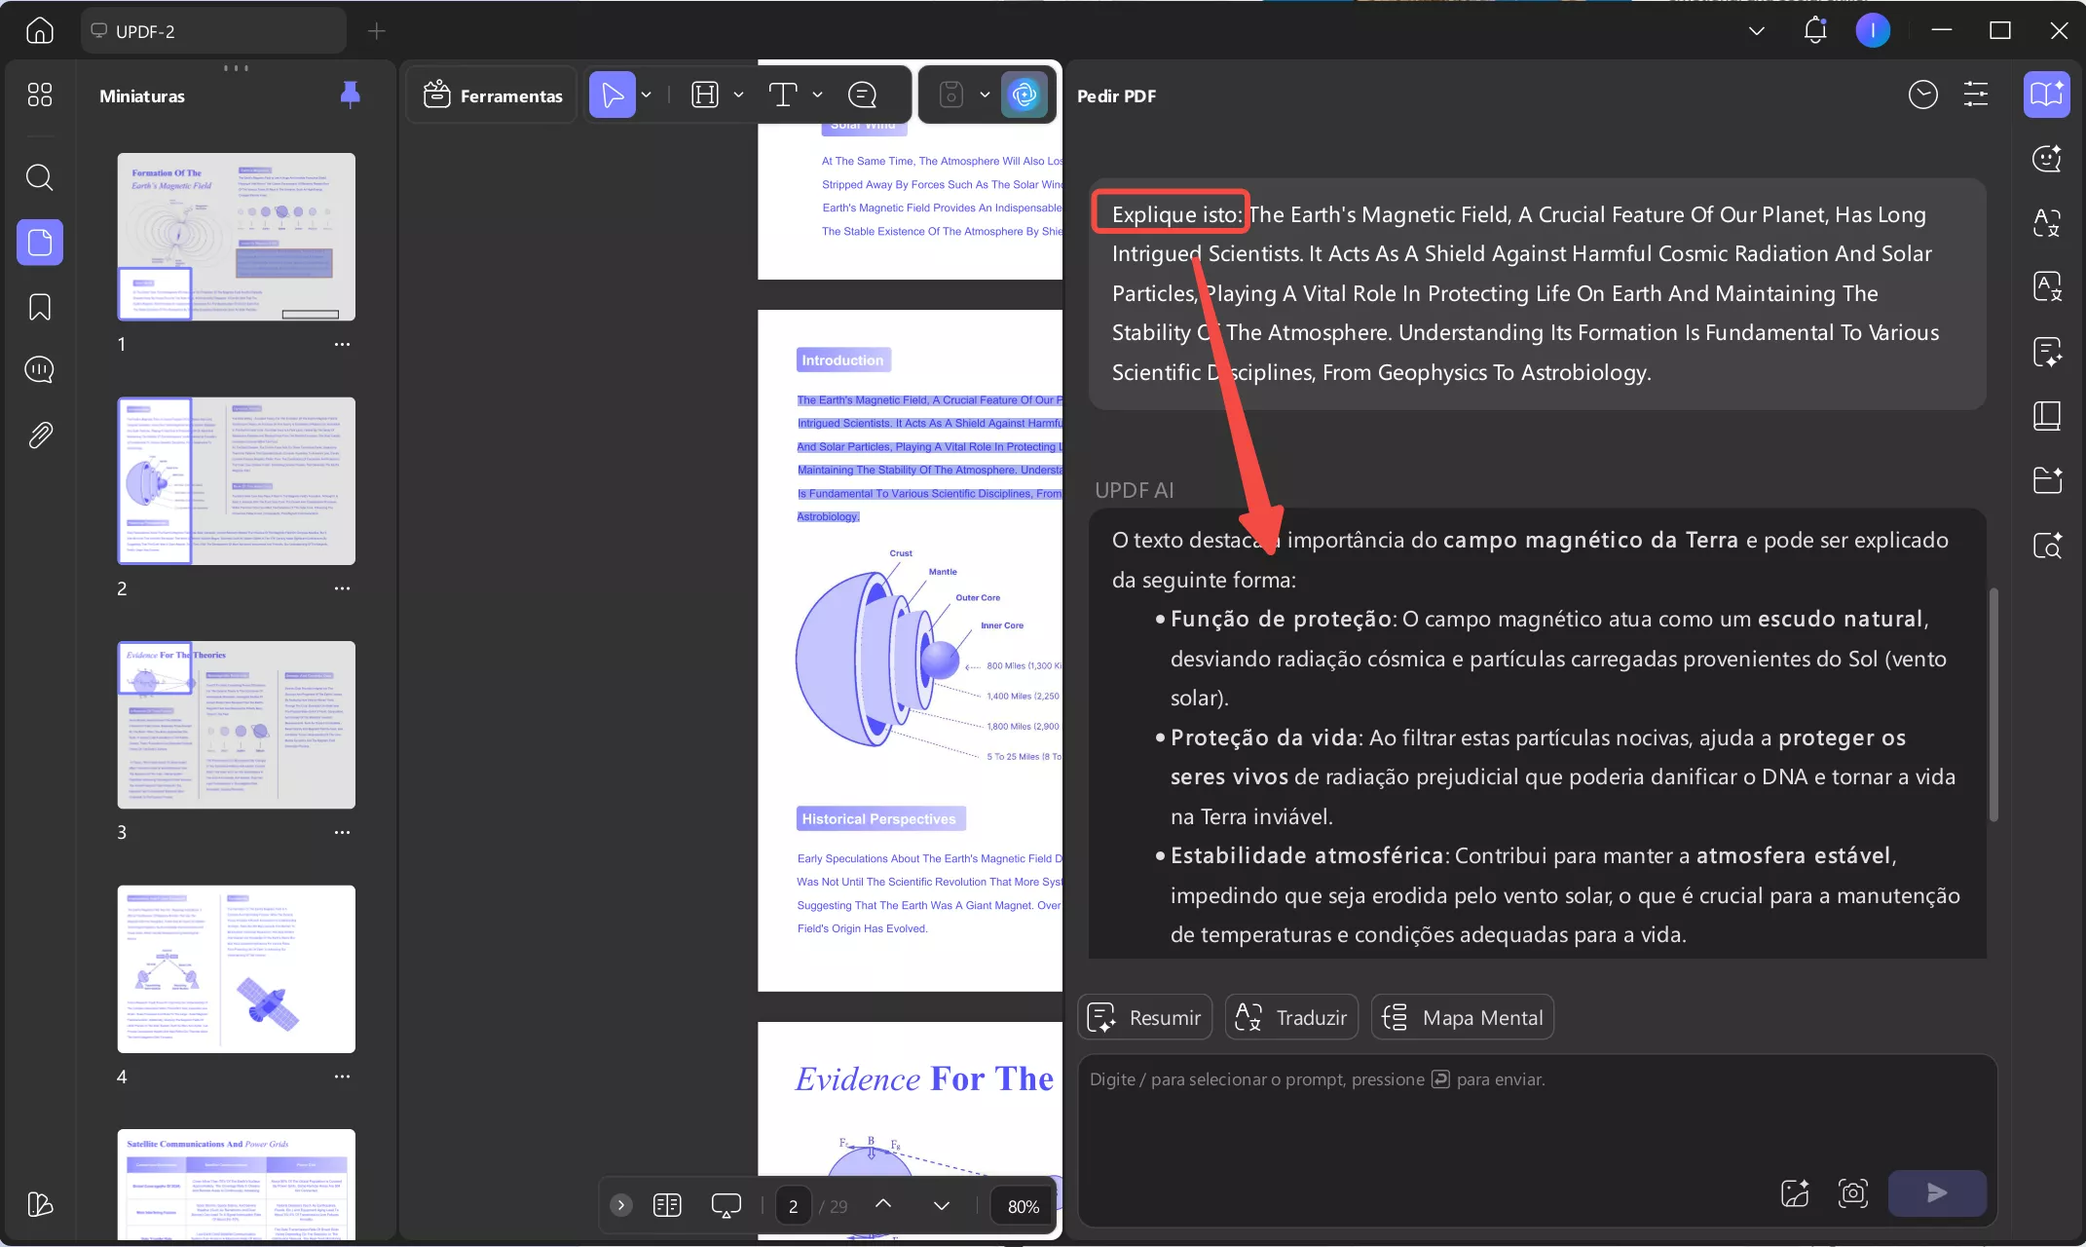Open the heading style dropdown in the toolbar
2086x1247 pixels.
739,94
